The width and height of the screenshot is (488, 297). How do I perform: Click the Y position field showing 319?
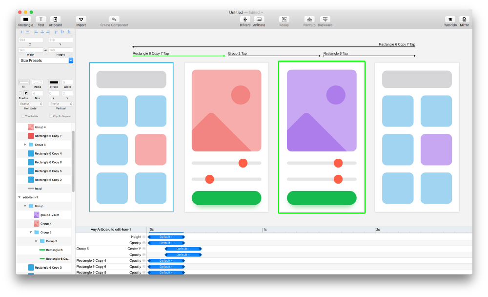point(61,40)
